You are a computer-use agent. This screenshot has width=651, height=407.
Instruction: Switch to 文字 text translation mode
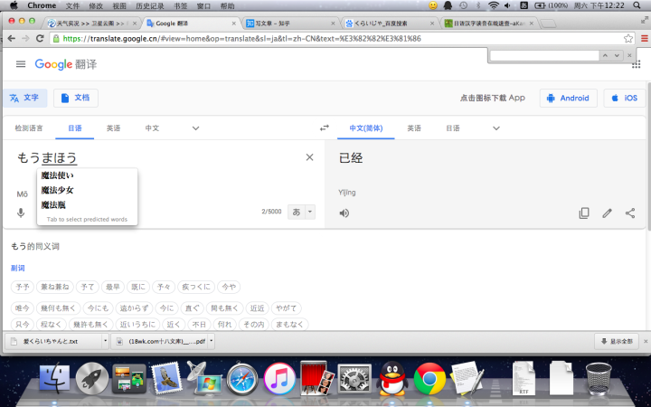coord(24,98)
